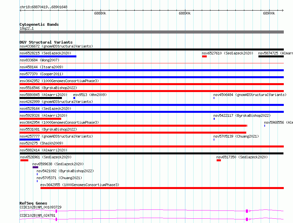Open the nsv6529164 Sedlazeck2020 variant
The image size is (293, 223).
(45, 109)
